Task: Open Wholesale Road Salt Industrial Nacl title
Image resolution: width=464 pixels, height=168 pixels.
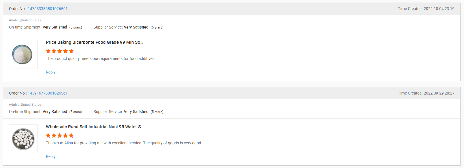Action: click(x=95, y=127)
